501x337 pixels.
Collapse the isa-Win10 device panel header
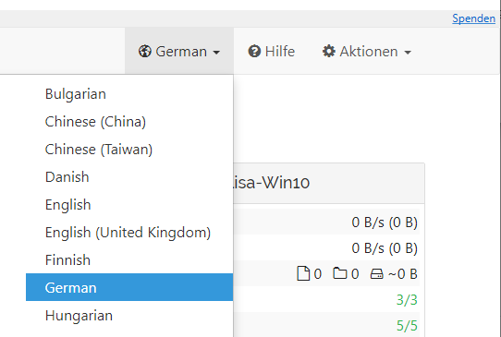329,183
